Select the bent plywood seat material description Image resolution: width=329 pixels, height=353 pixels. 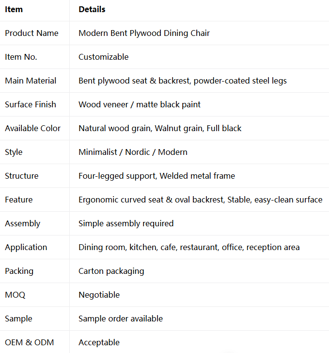click(x=183, y=81)
